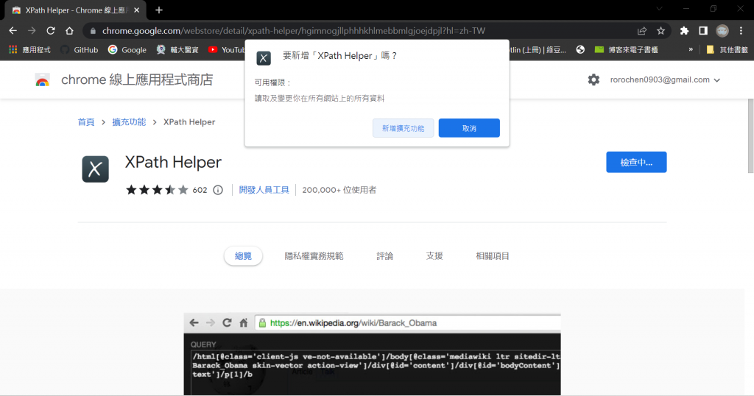Select the 總覽 tab
This screenshot has width=754, height=396.
(243, 256)
